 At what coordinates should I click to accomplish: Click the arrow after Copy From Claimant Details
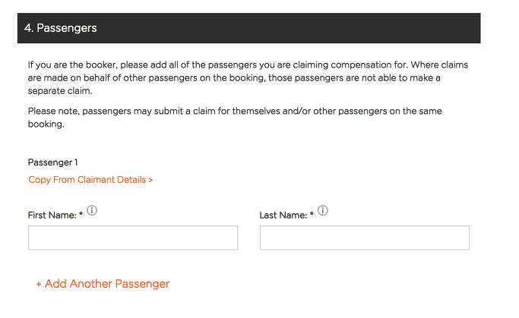pyautogui.click(x=150, y=180)
